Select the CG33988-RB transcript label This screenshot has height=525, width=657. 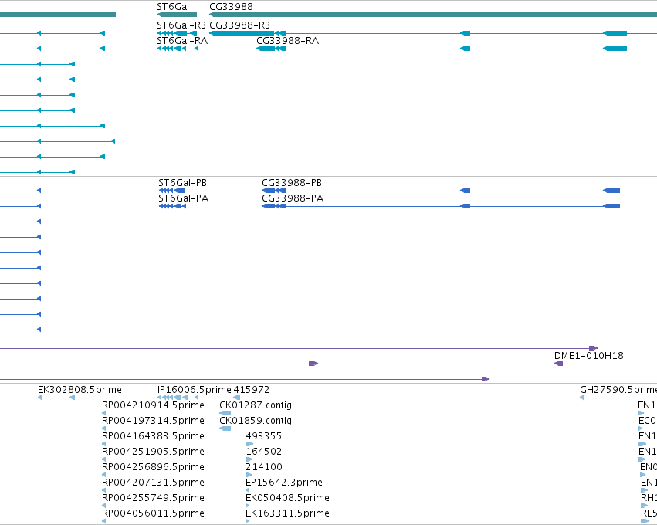click(239, 25)
